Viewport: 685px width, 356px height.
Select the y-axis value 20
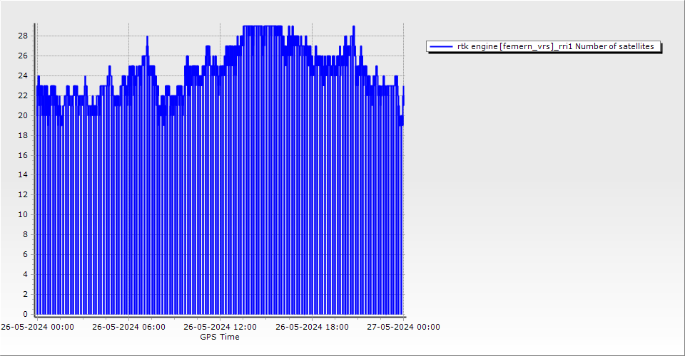(23, 115)
